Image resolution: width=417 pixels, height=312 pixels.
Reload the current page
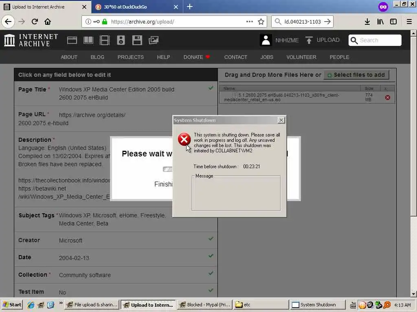[35, 22]
